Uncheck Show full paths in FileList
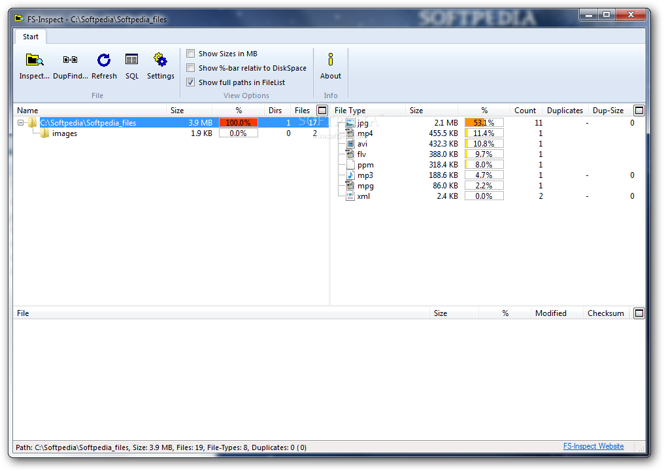 pos(191,82)
